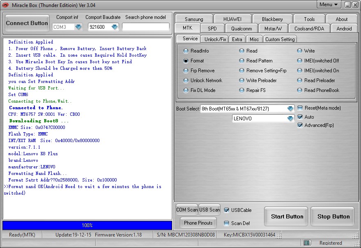Image resolution: width=361 pixels, height=248 pixels.
Task: Select the Fix DL Mode radio option
Action: click(199, 90)
